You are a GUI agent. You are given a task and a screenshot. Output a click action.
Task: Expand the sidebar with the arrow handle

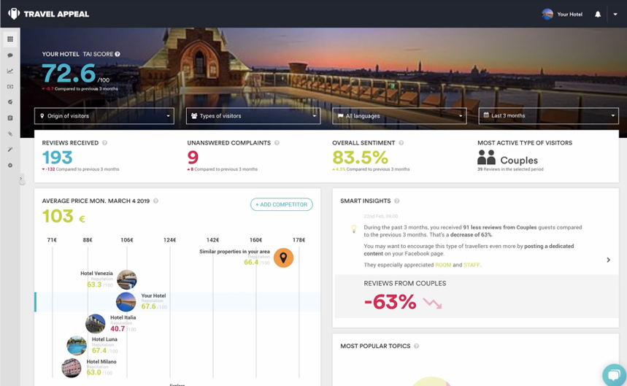click(x=21, y=179)
